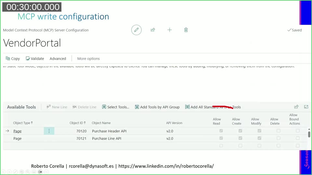Sort by the Object ID column header
312x175 pixels.
point(78,123)
